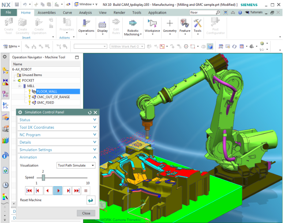Collapse the Animation section
Viewport: 283px width, 223px height.
[x=58, y=157]
